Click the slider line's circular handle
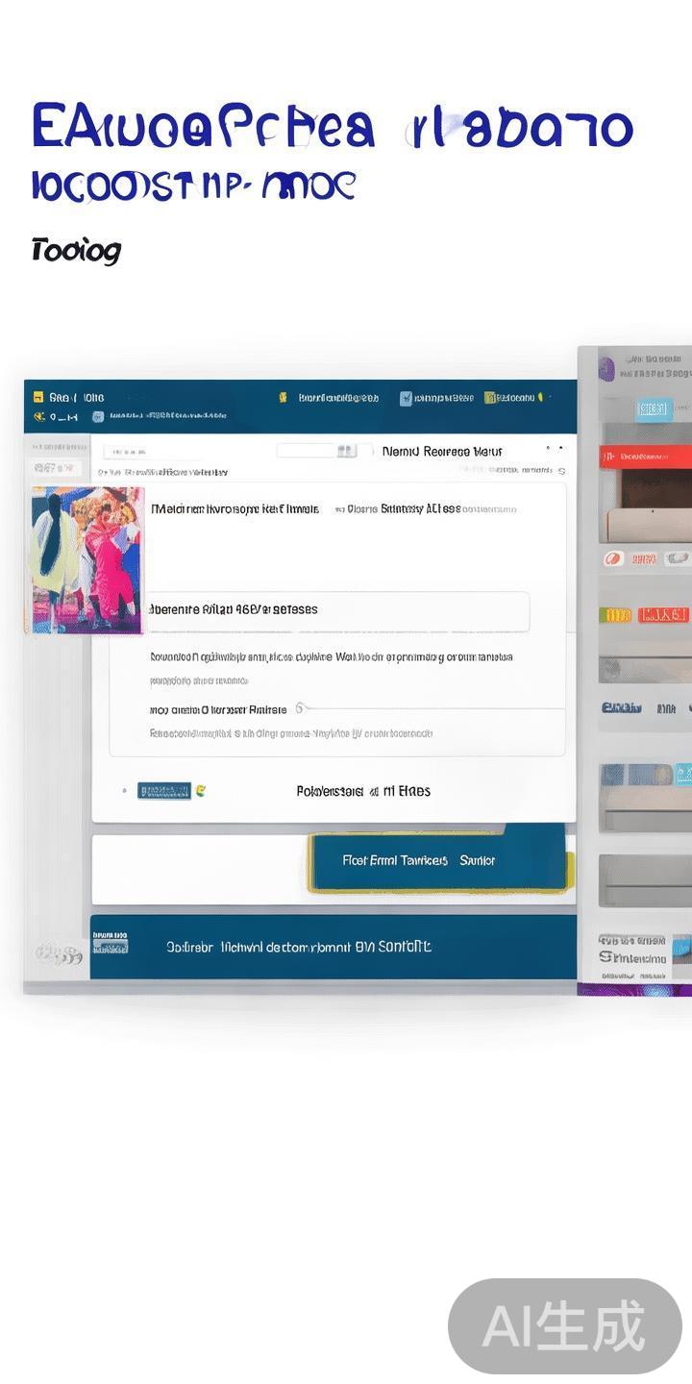Image resolution: width=692 pixels, height=1384 pixels. (300, 708)
